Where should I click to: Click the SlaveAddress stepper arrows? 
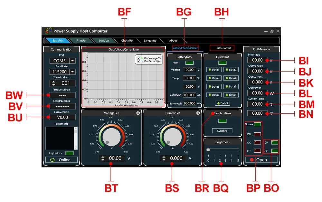coord(53,83)
